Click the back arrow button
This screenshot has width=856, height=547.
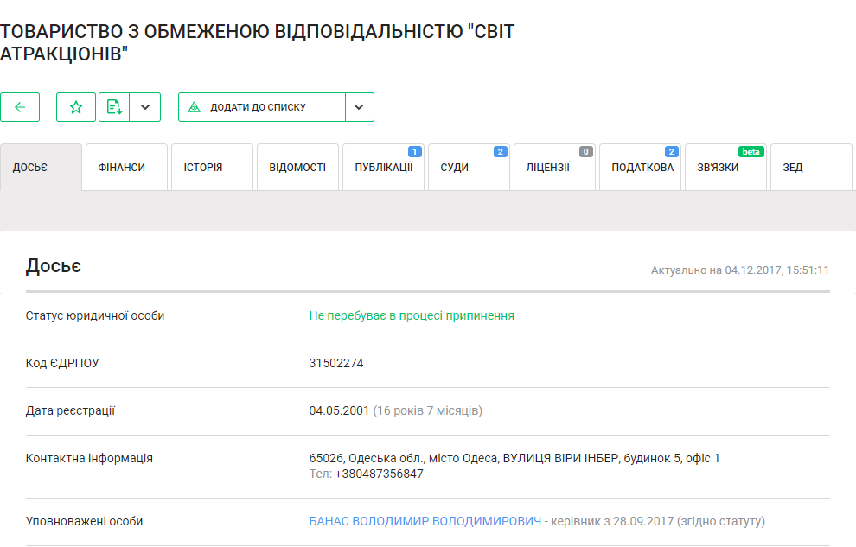[20, 107]
